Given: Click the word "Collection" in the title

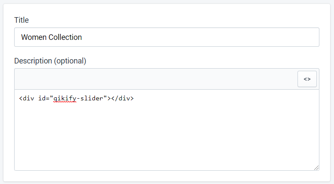Looking at the screenshot, I should pos(64,37).
